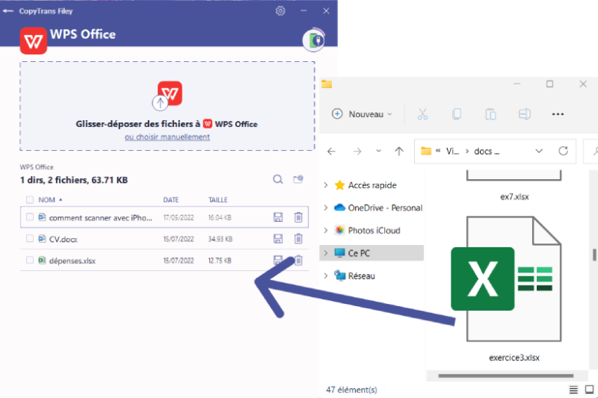The height and width of the screenshot is (398, 598).
Task: Open CopyTrans Filey settings gear
Action: click(281, 11)
